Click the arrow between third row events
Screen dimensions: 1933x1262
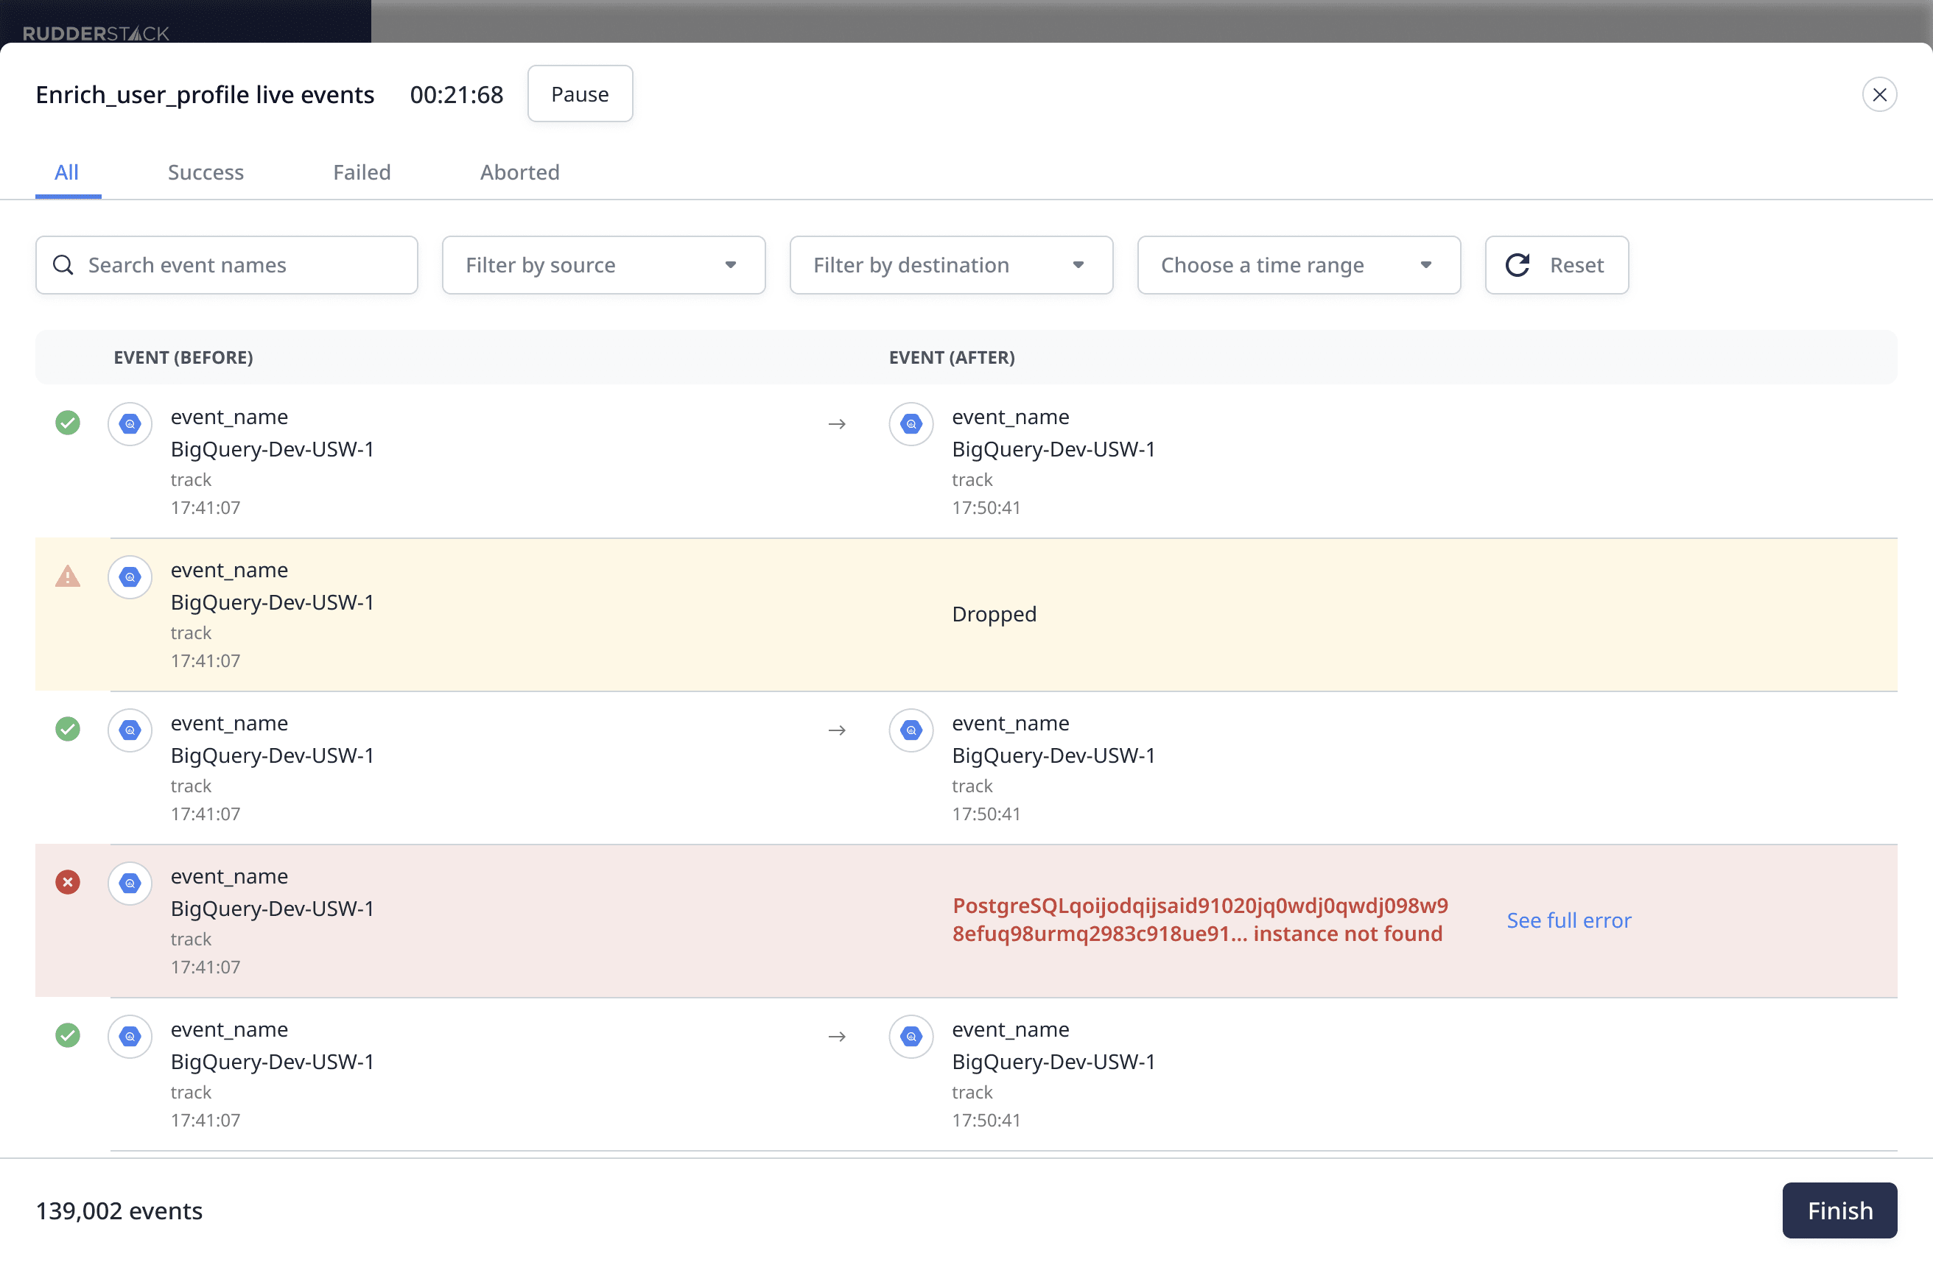(838, 730)
